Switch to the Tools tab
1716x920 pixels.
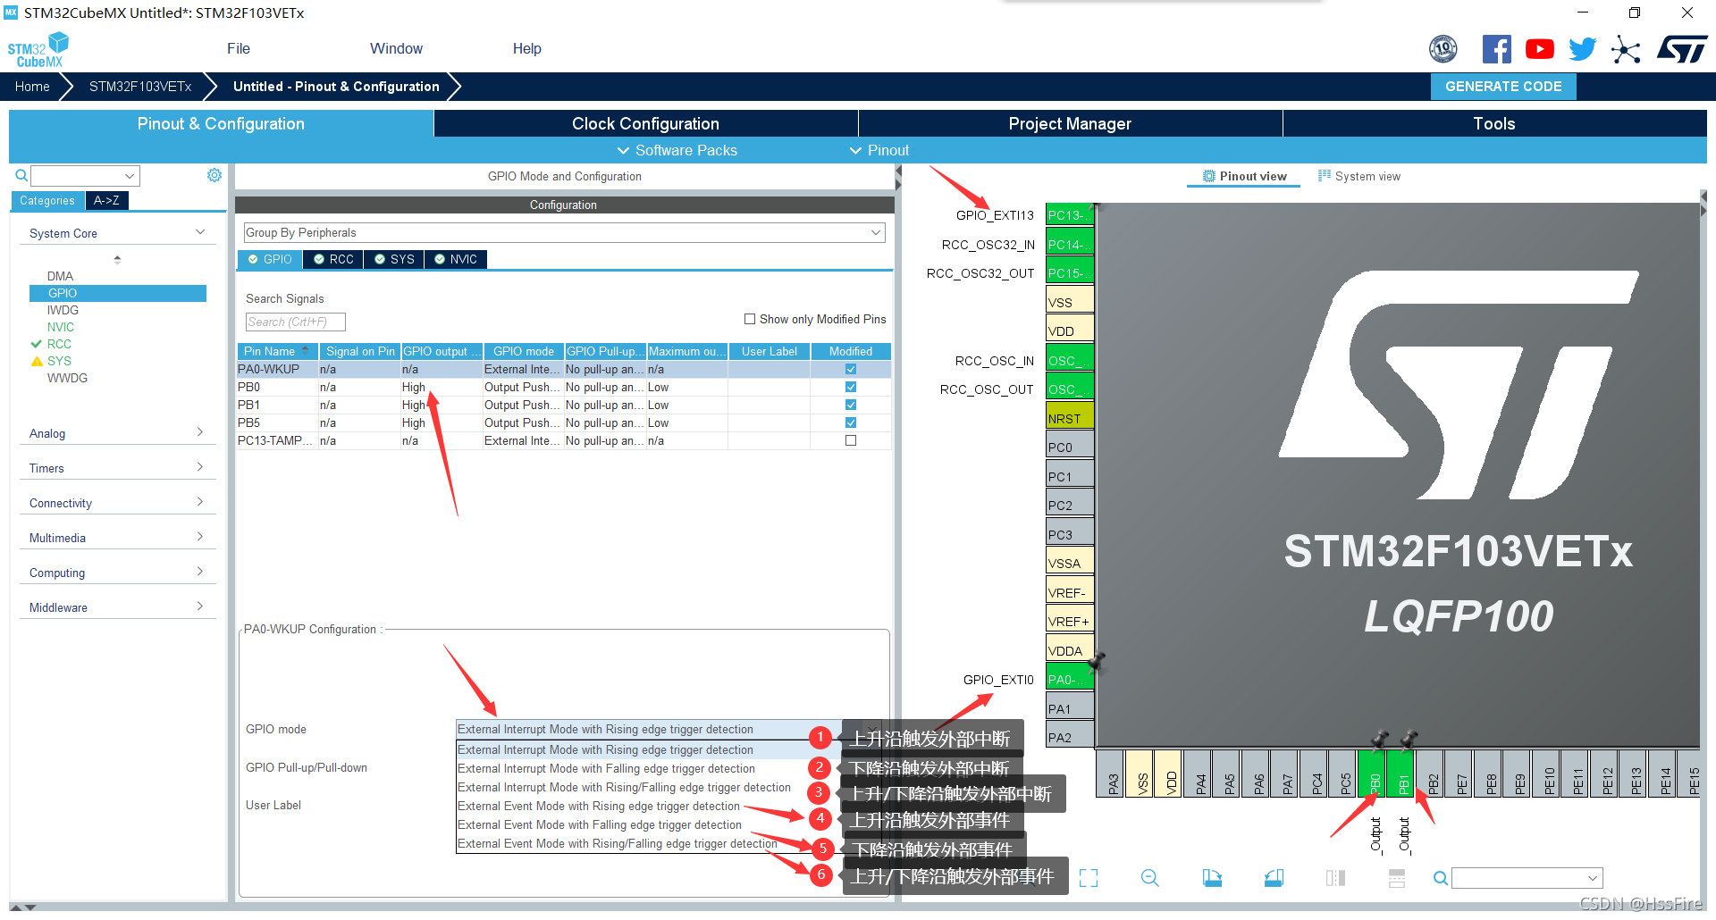(1494, 123)
